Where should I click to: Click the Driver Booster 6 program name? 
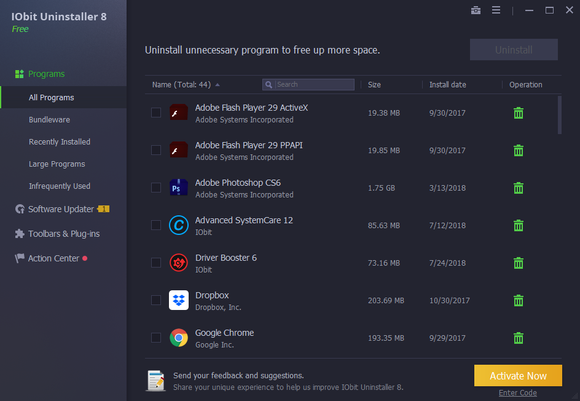click(x=226, y=258)
